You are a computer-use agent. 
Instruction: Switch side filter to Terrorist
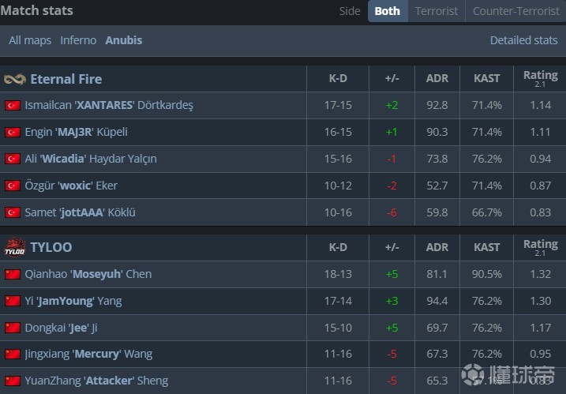(437, 11)
